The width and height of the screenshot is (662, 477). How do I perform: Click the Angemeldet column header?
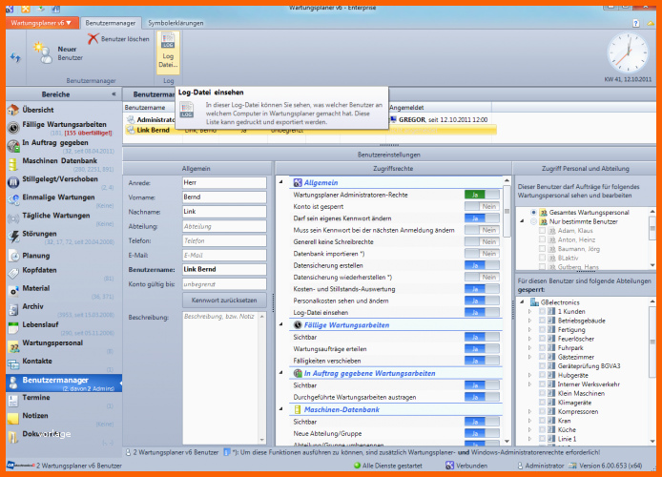click(440, 108)
